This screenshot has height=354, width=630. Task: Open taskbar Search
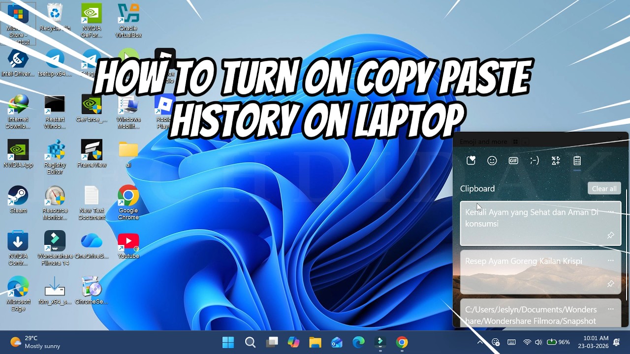pos(250,342)
